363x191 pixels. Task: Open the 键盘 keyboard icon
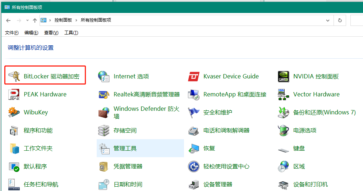[x=283, y=150]
